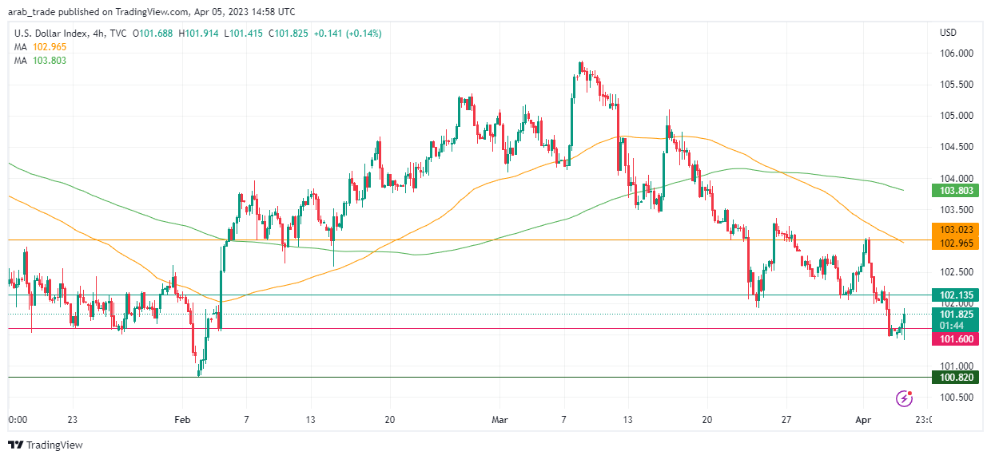Select the orange 103.023 price label

tap(955, 229)
